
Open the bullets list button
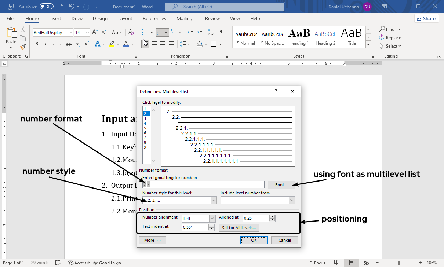tap(145, 32)
